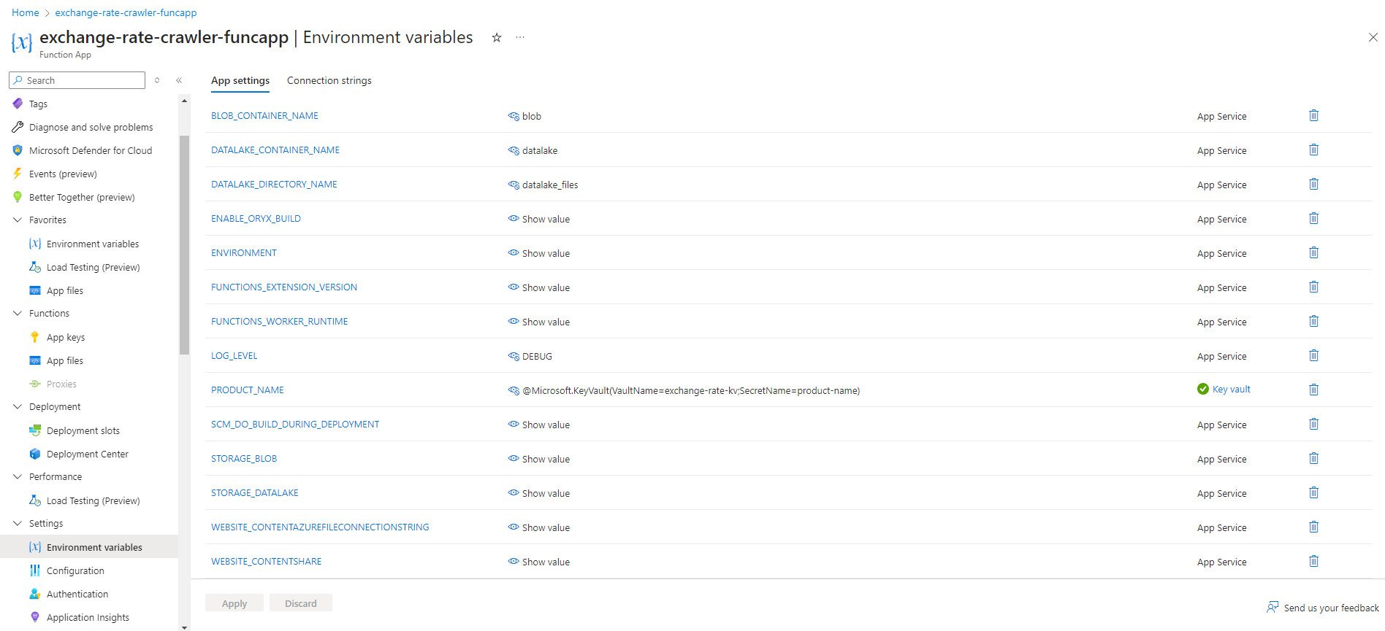This screenshot has width=1385, height=631.
Task: Delete the PRODUCT_NAME key vault setting
Action: pos(1313,390)
